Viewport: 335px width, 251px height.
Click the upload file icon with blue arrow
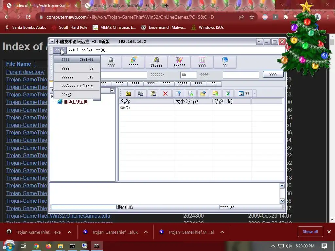pyautogui.click(x=178, y=93)
